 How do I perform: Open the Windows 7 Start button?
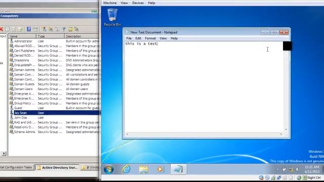[109, 169]
